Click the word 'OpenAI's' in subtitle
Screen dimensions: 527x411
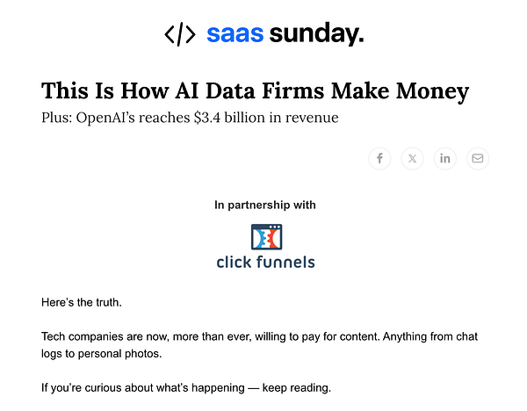(x=105, y=118)
